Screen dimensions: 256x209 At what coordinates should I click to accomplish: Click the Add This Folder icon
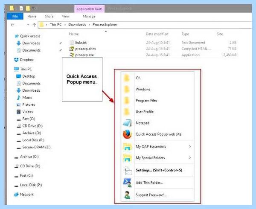tap(127, 183)
